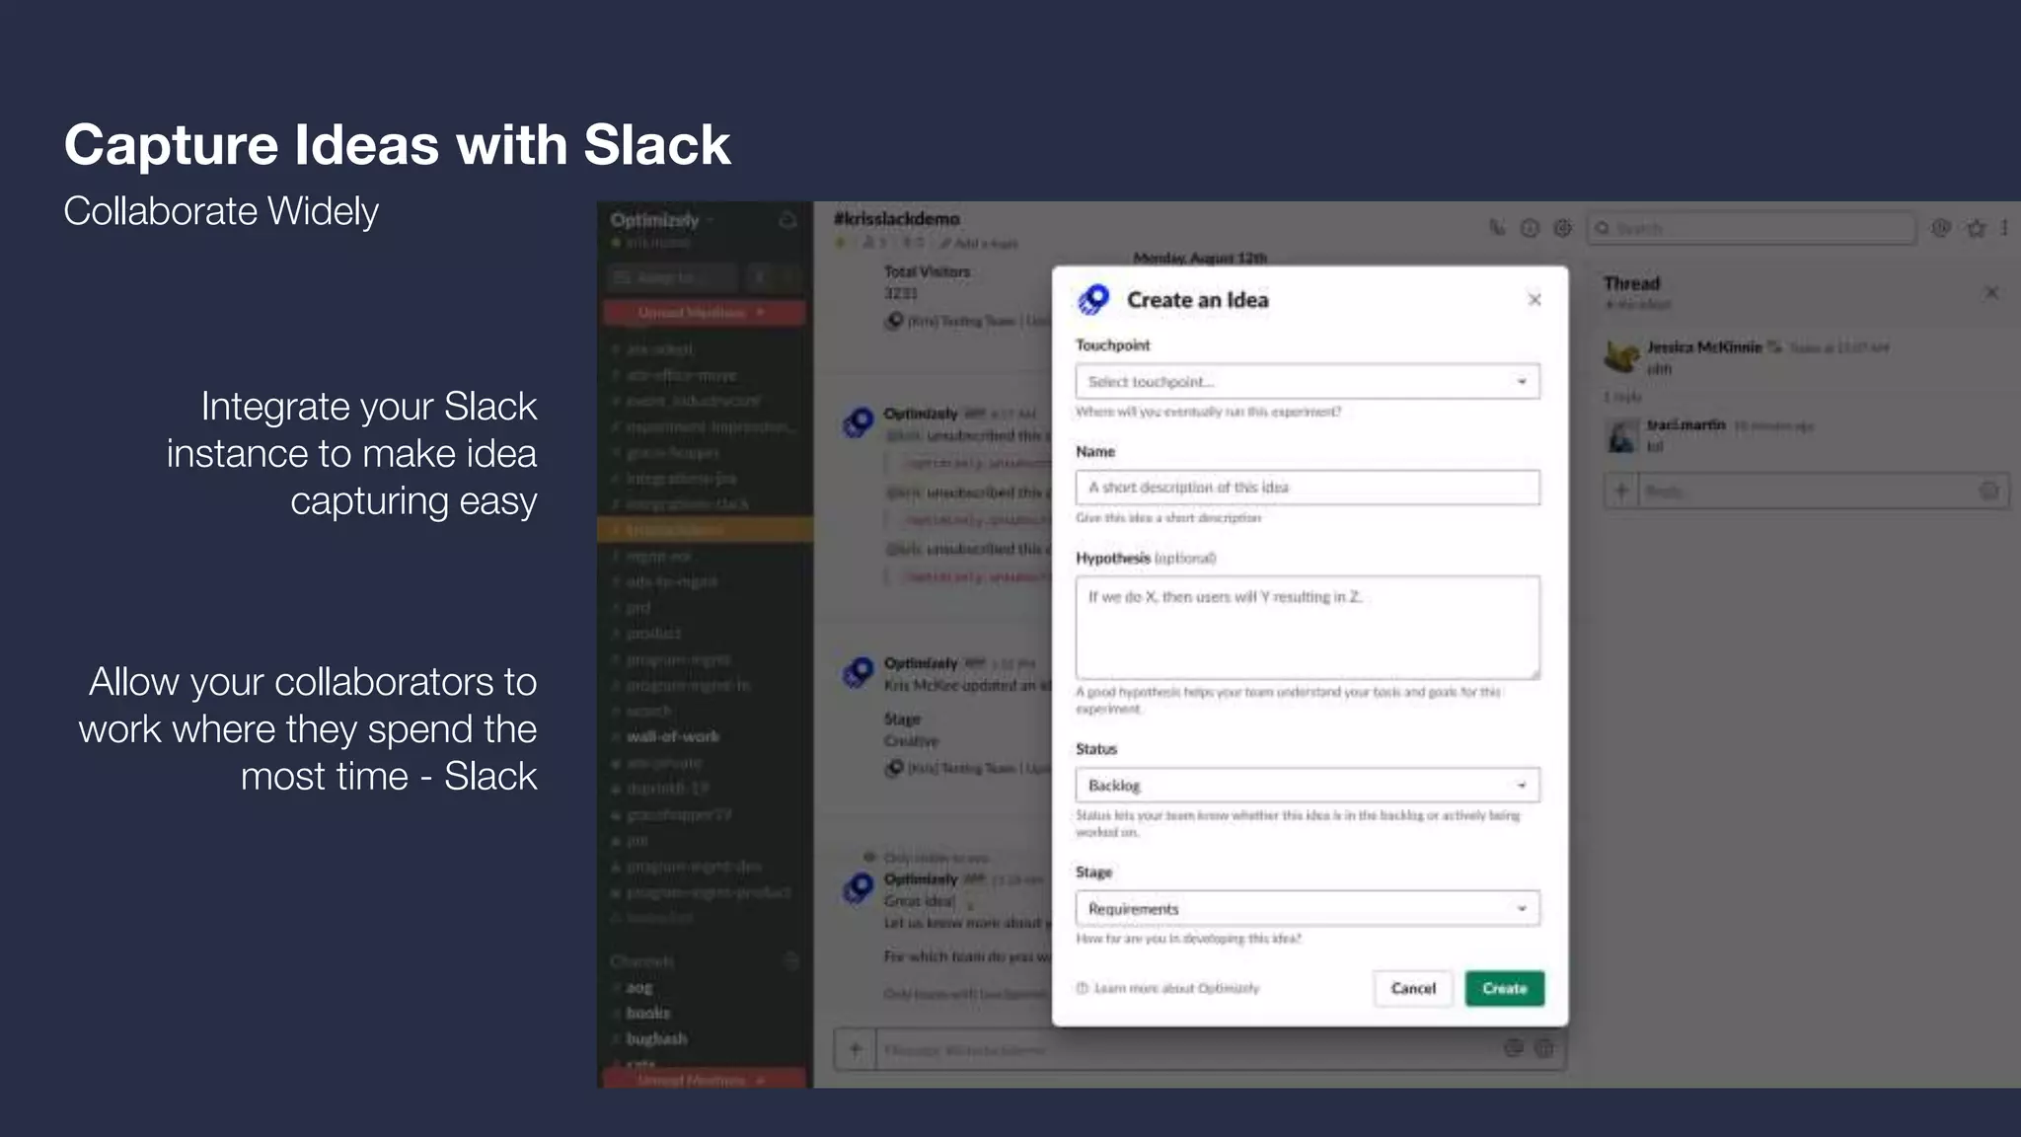Viewport: 2021px width, 1137px height.
Task: Click plus attach button in message box
Action: 856,1049
